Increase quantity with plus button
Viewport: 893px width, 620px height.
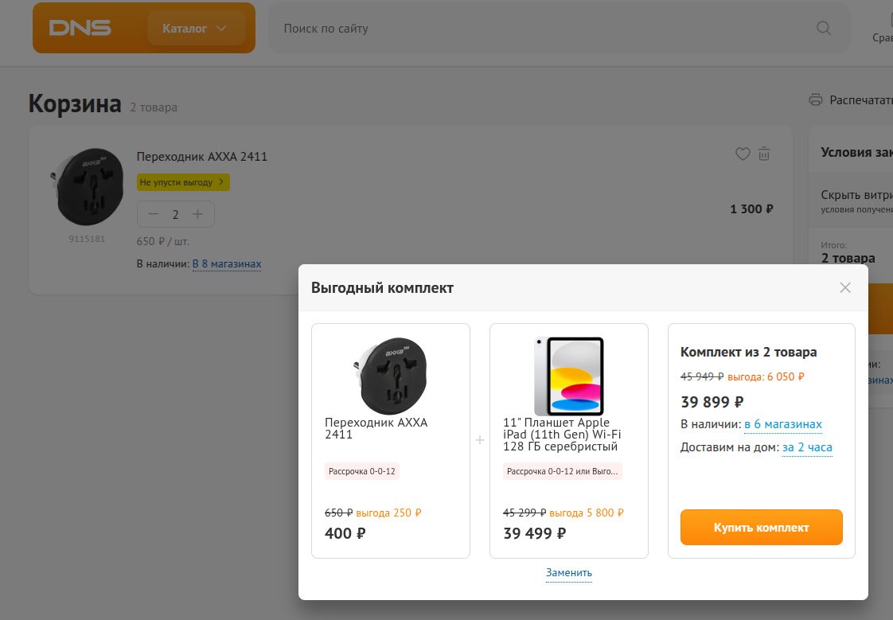pos(197,214)
